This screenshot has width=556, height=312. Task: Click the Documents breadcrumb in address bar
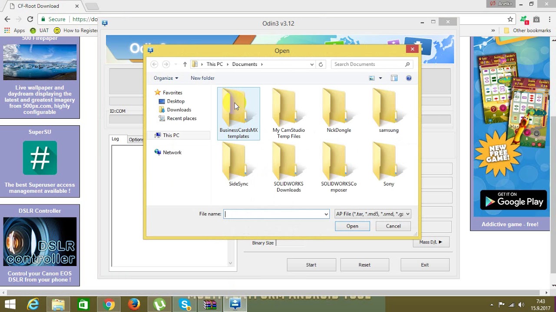[245, 64]
